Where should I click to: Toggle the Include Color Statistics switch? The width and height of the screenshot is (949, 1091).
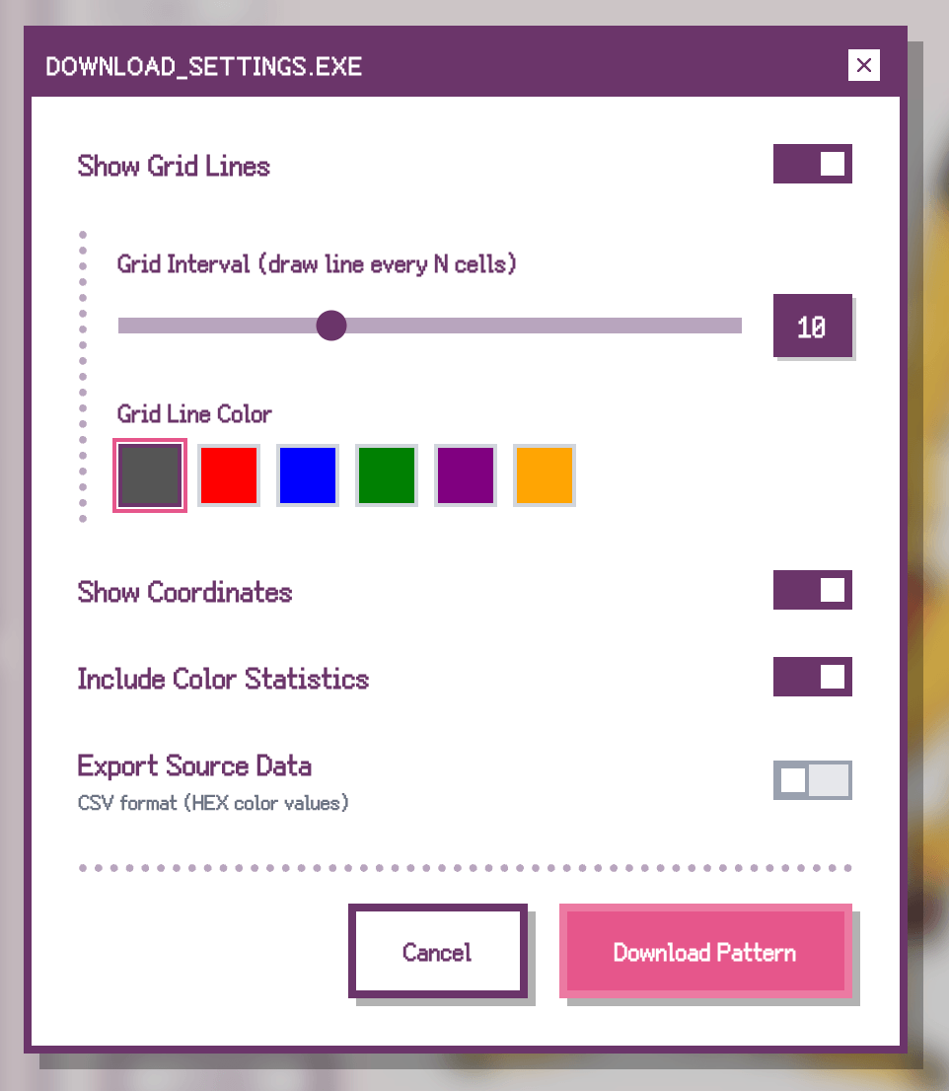click(x=812, y=678)
